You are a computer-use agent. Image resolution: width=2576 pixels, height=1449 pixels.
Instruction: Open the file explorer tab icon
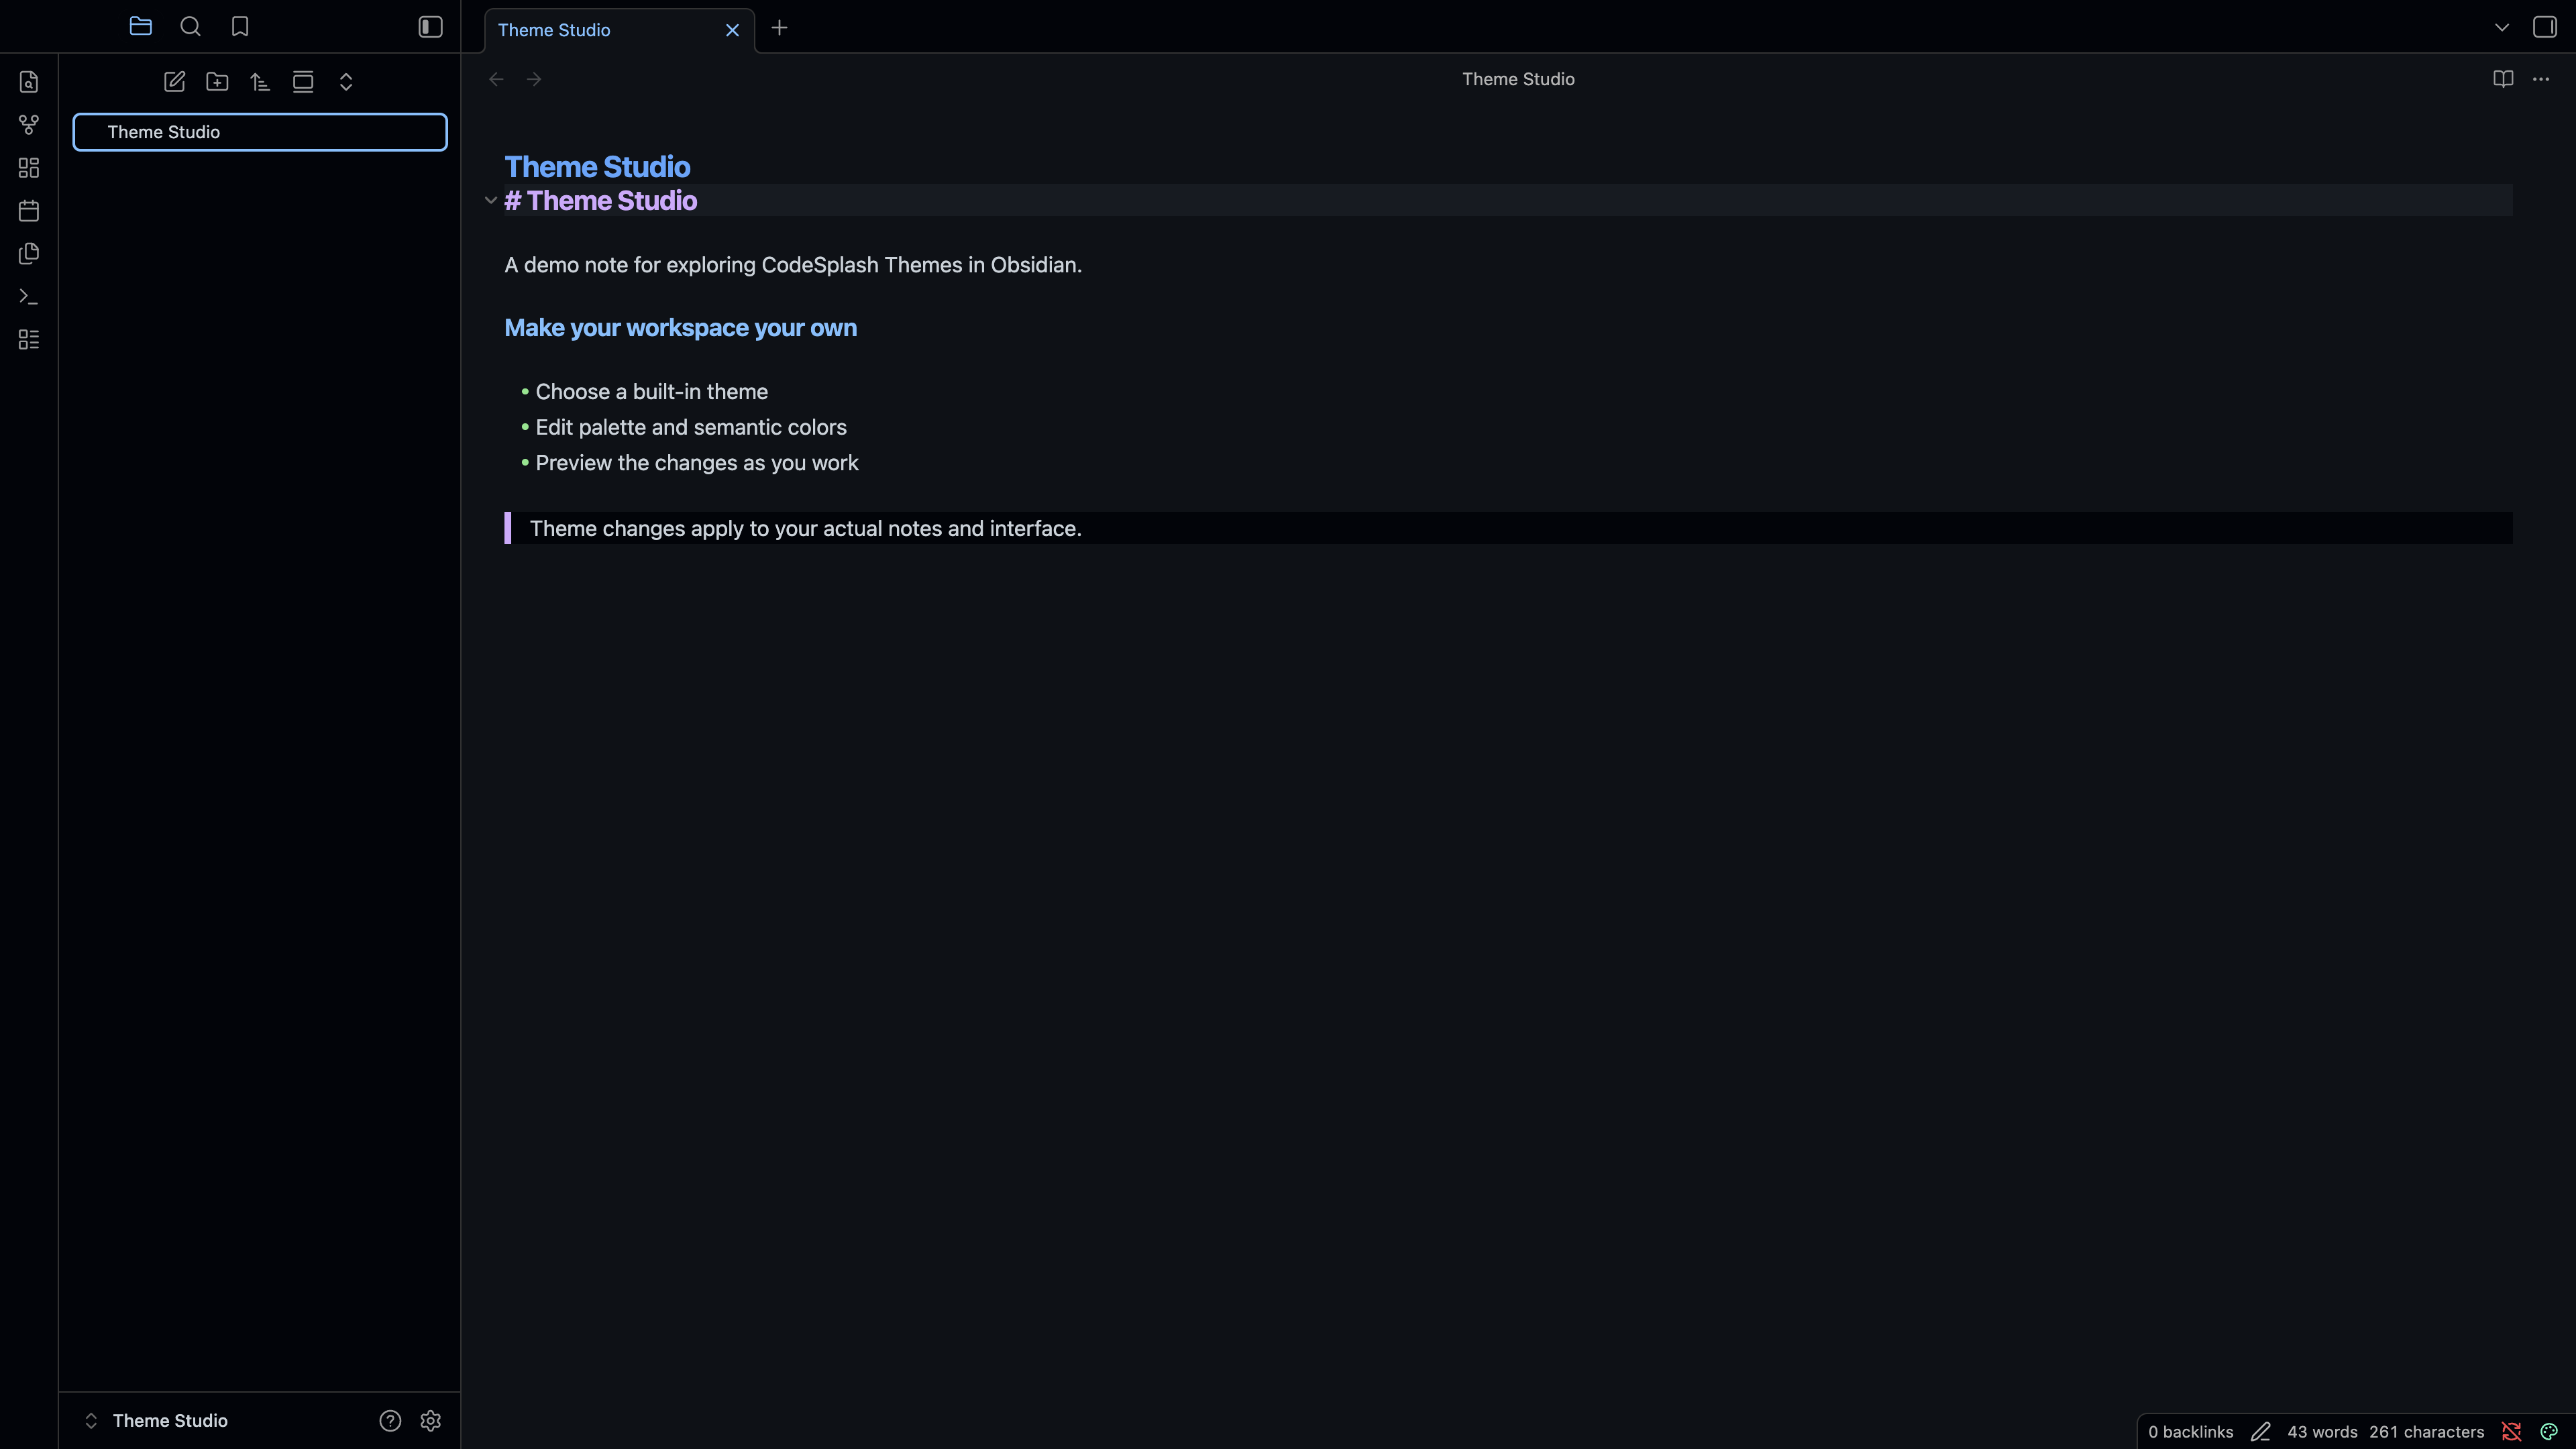(x=141, y=27)
